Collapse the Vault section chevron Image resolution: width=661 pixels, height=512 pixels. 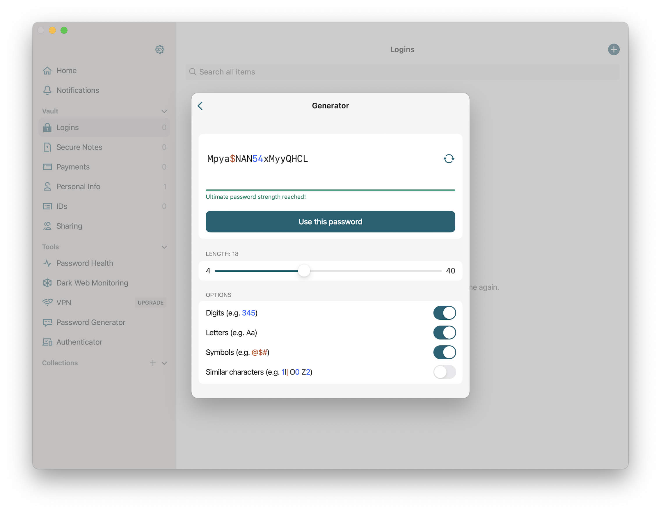pyautogui.click(x=164, y=111)
